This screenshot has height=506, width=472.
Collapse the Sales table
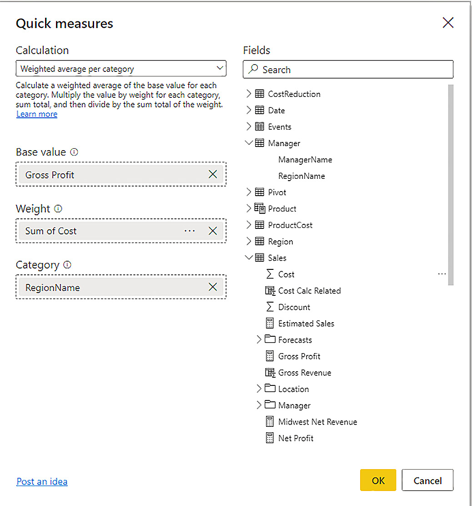248,258
